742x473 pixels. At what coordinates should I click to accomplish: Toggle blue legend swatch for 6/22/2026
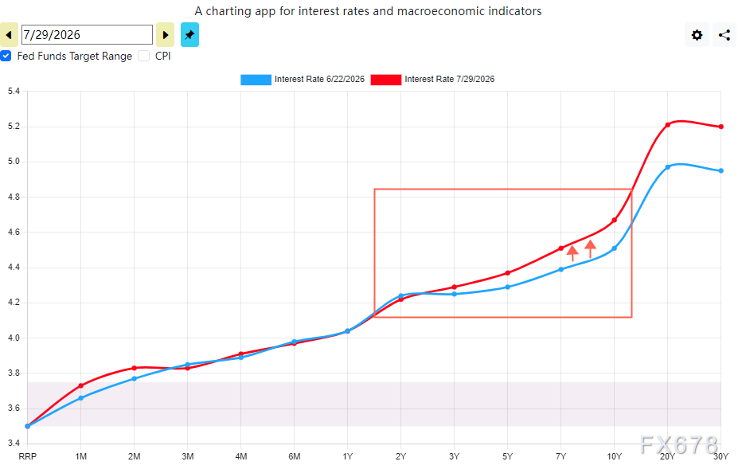click(256, 80)
